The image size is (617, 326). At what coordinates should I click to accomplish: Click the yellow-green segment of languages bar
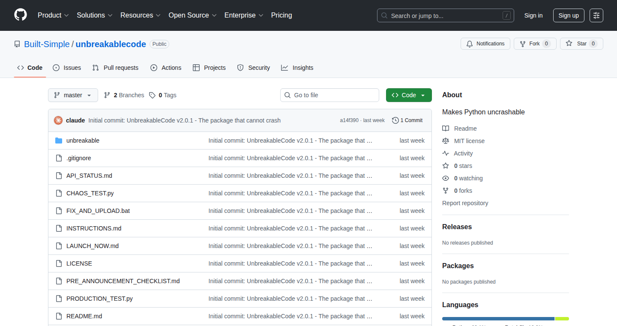(x=562, y=319)
